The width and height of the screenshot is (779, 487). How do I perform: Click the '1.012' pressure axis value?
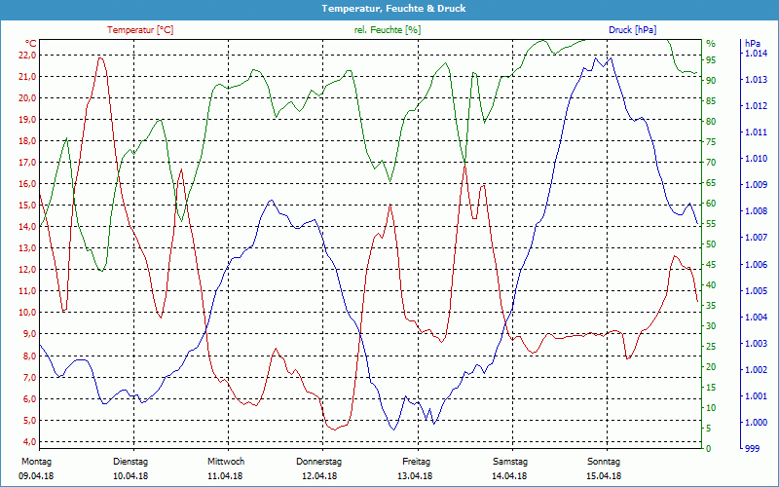[756, 106]
